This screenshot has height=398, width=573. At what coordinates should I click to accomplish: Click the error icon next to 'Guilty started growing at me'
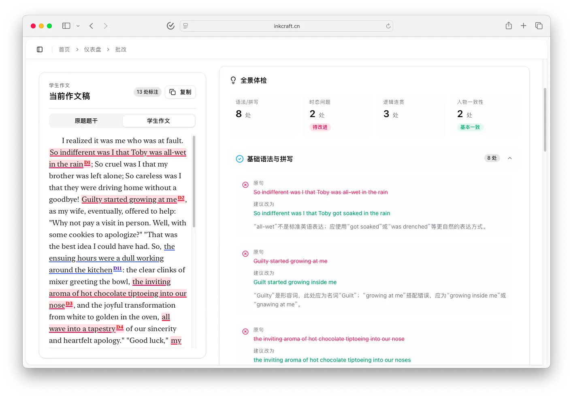point(245,253)
